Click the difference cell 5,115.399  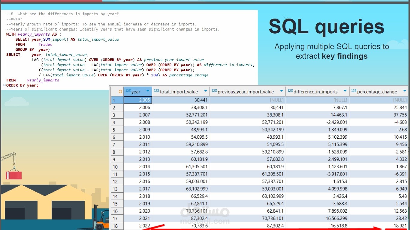click(318, 144)
